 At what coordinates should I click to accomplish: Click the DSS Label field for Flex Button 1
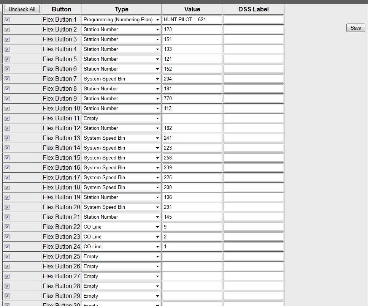pyautogui.click(x=253, y=20)
